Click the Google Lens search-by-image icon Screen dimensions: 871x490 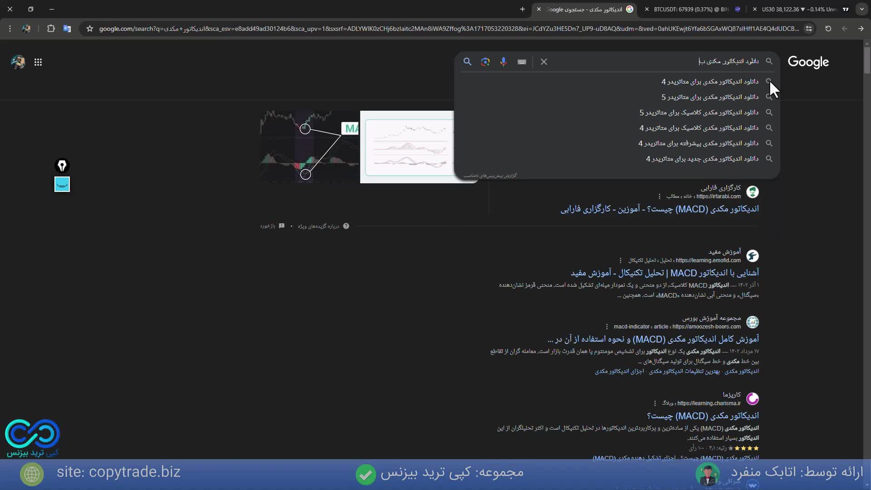coord(485,62)
